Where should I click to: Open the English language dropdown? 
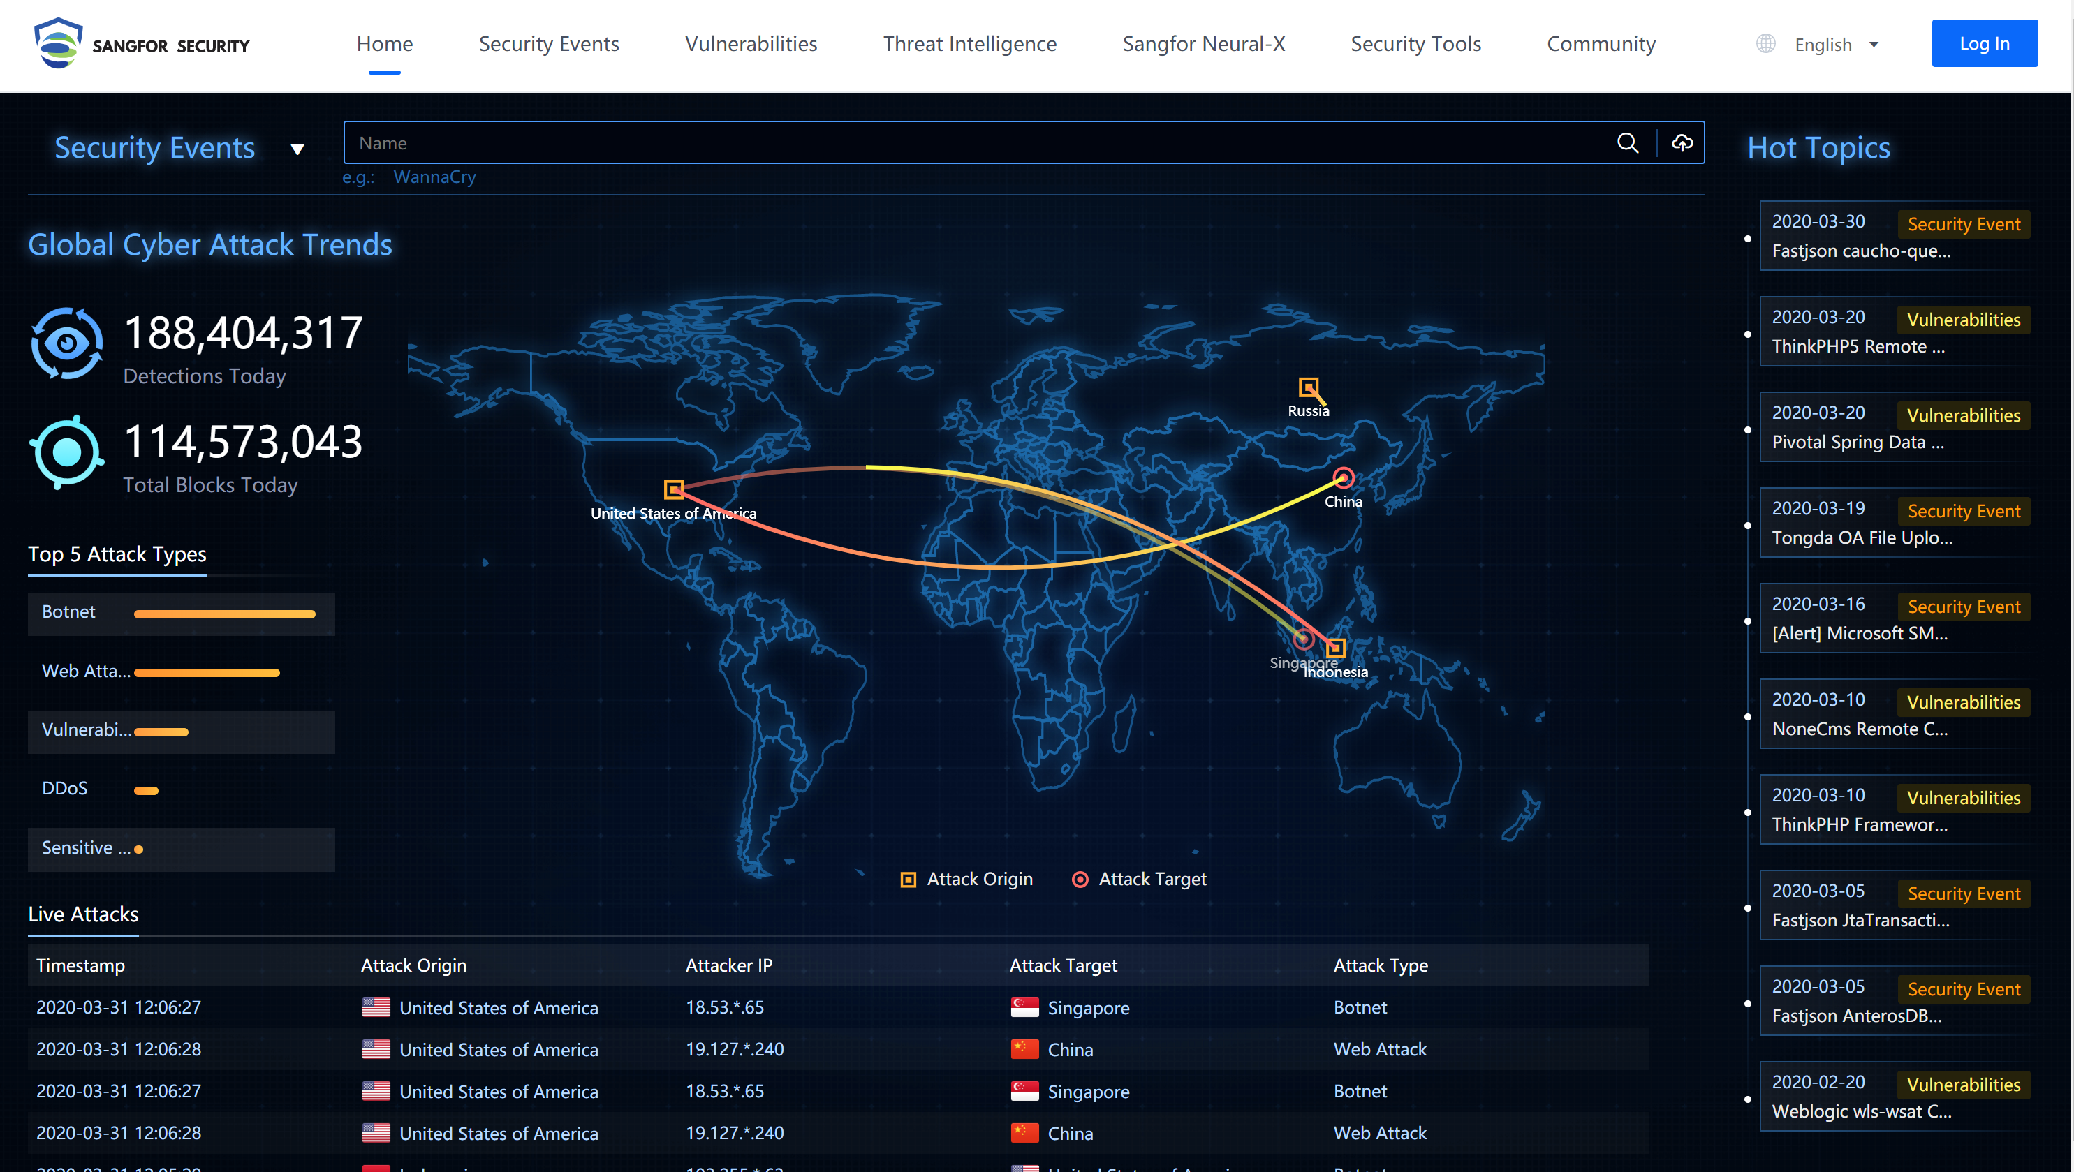coord(1836,45)
